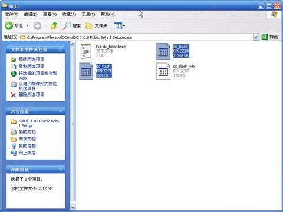
Task: Click the copy items task icon
Action: click(14, 67)
